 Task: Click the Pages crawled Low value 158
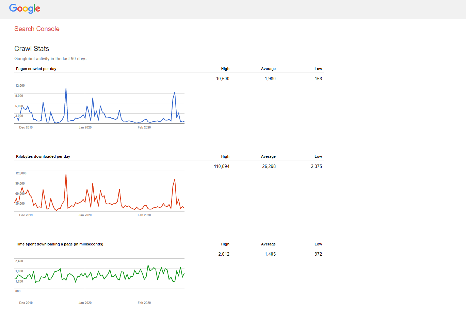[x=318, y=79]
